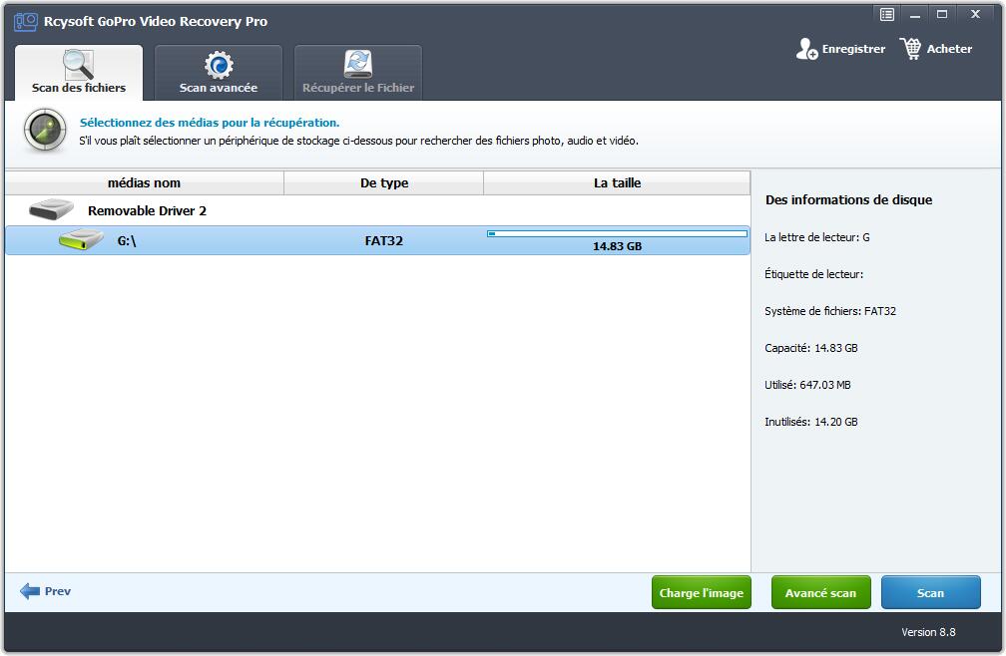Screen dimensions: 1006x656
Task: Select the green G:\ drive icon
Action: [x=81, y=240]
